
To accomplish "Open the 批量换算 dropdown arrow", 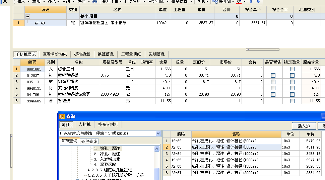I will click(x=191, y=2).
